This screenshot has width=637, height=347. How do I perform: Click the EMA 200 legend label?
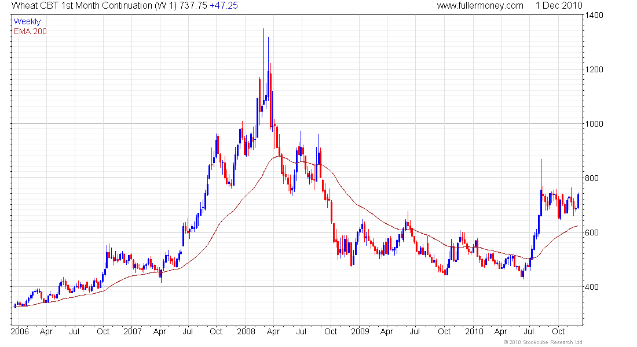(31, 31)
